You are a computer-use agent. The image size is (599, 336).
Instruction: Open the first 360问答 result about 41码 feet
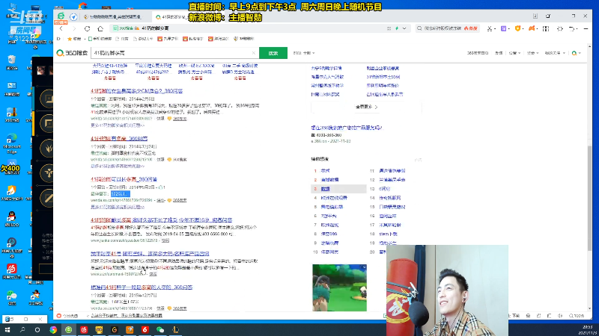pos(136,91)
